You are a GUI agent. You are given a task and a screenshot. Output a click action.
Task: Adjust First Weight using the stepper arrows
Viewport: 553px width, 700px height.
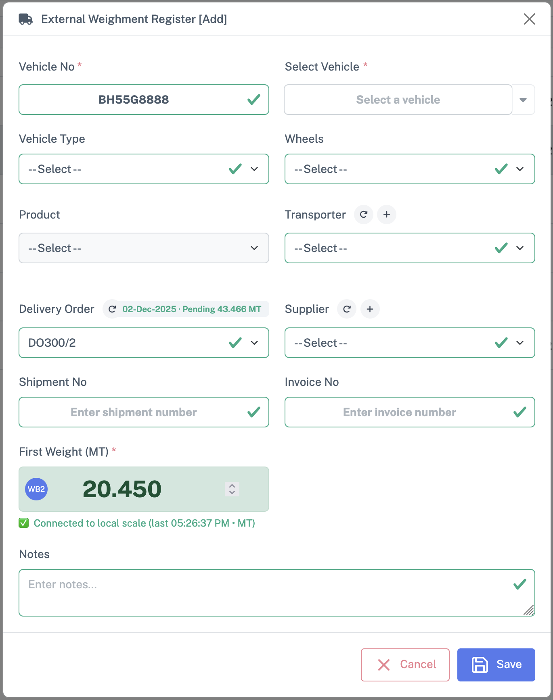point(232,489)
